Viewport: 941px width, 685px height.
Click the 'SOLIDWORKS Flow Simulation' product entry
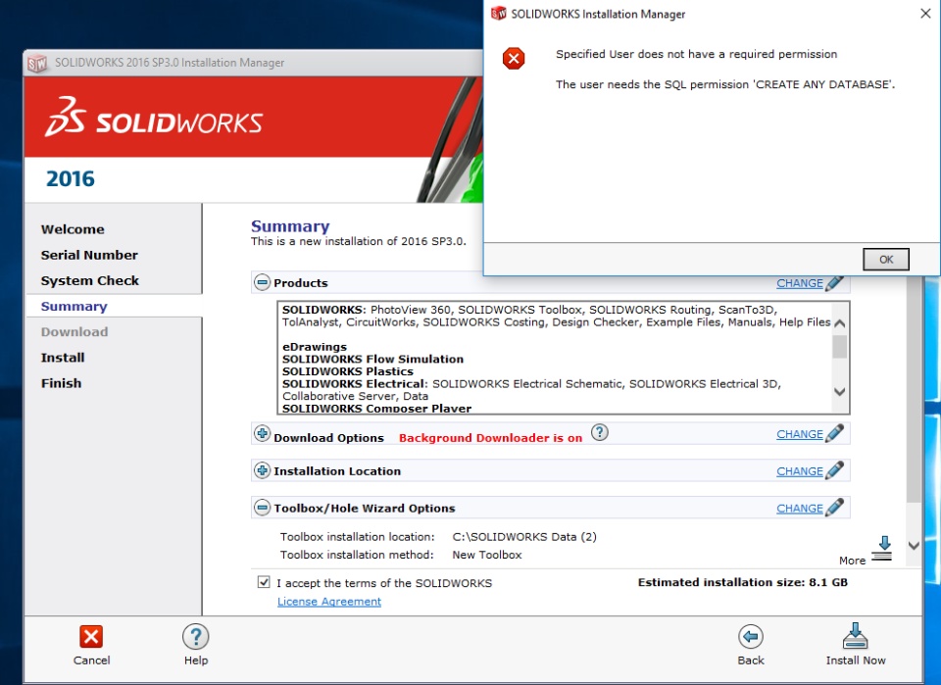tap(372, 359)
